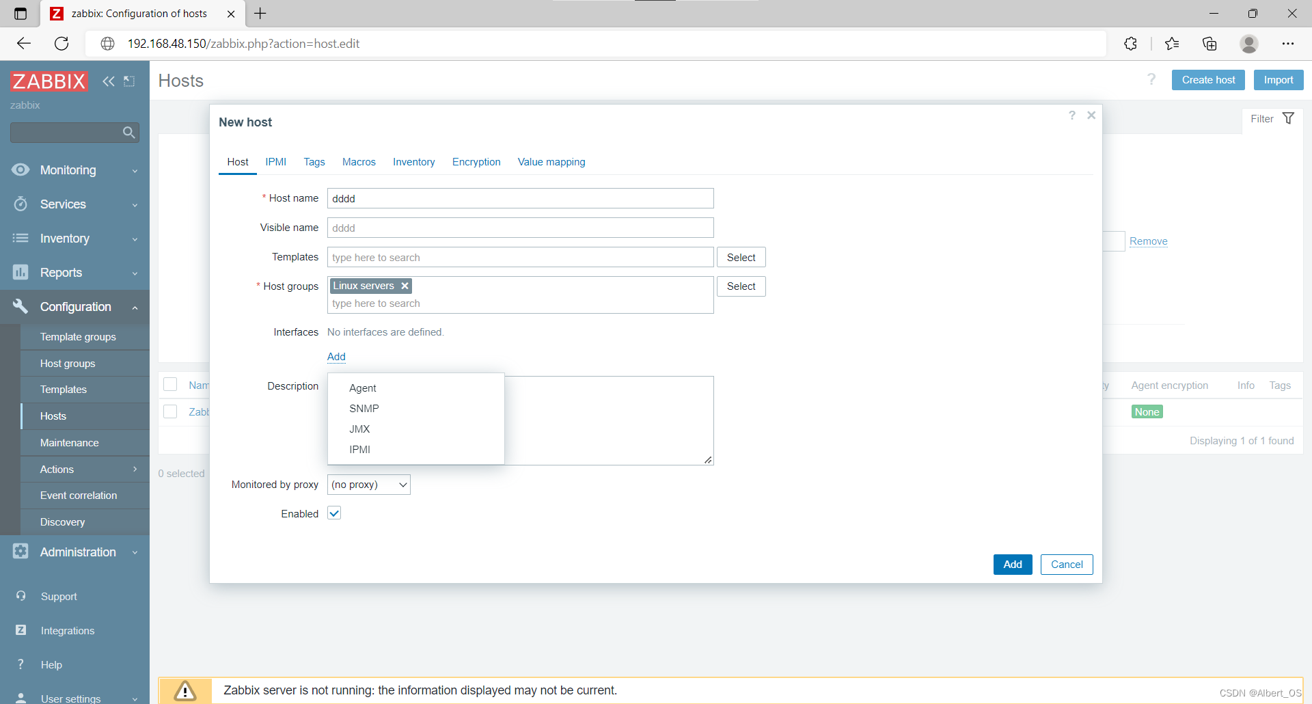Toggle the Enabled checkbox

(x=334, y=513)
